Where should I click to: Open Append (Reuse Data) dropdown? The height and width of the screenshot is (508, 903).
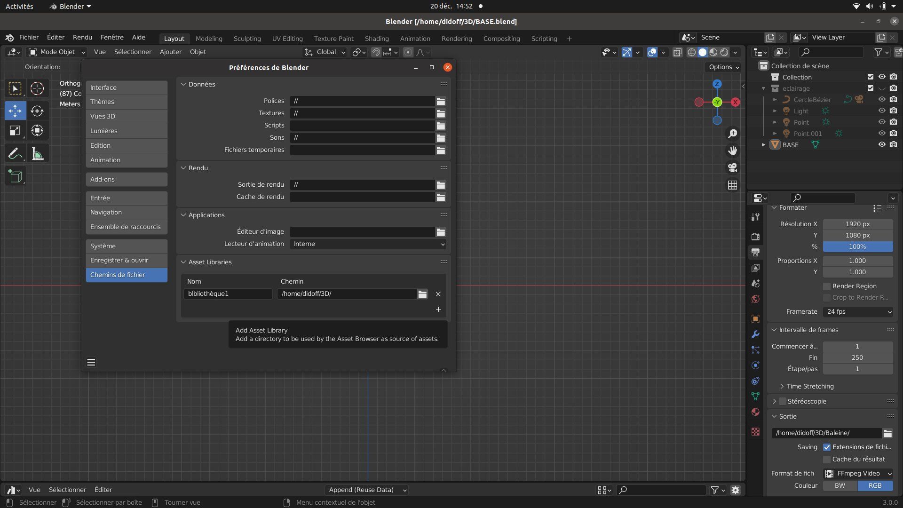pyautogui.click(x=366, y=490)
